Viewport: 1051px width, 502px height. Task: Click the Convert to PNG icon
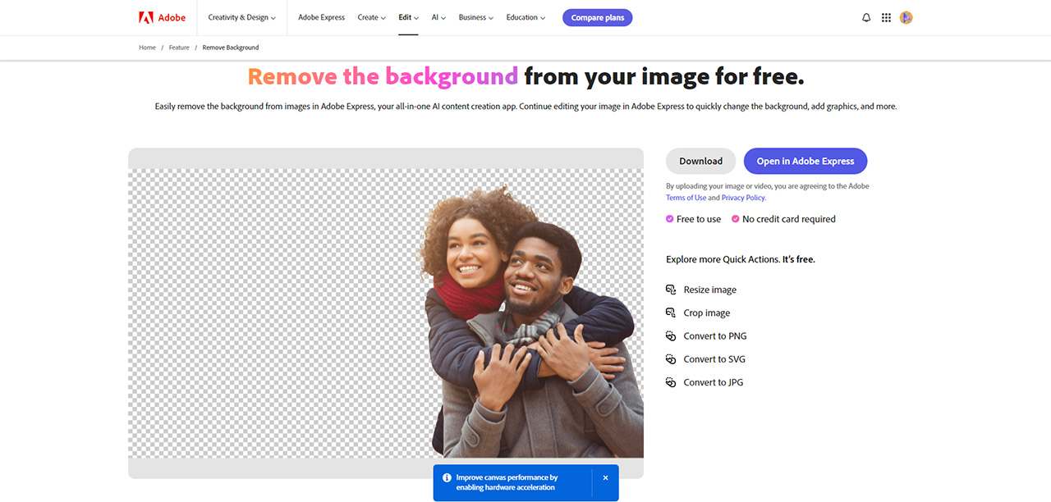point(671,335)
